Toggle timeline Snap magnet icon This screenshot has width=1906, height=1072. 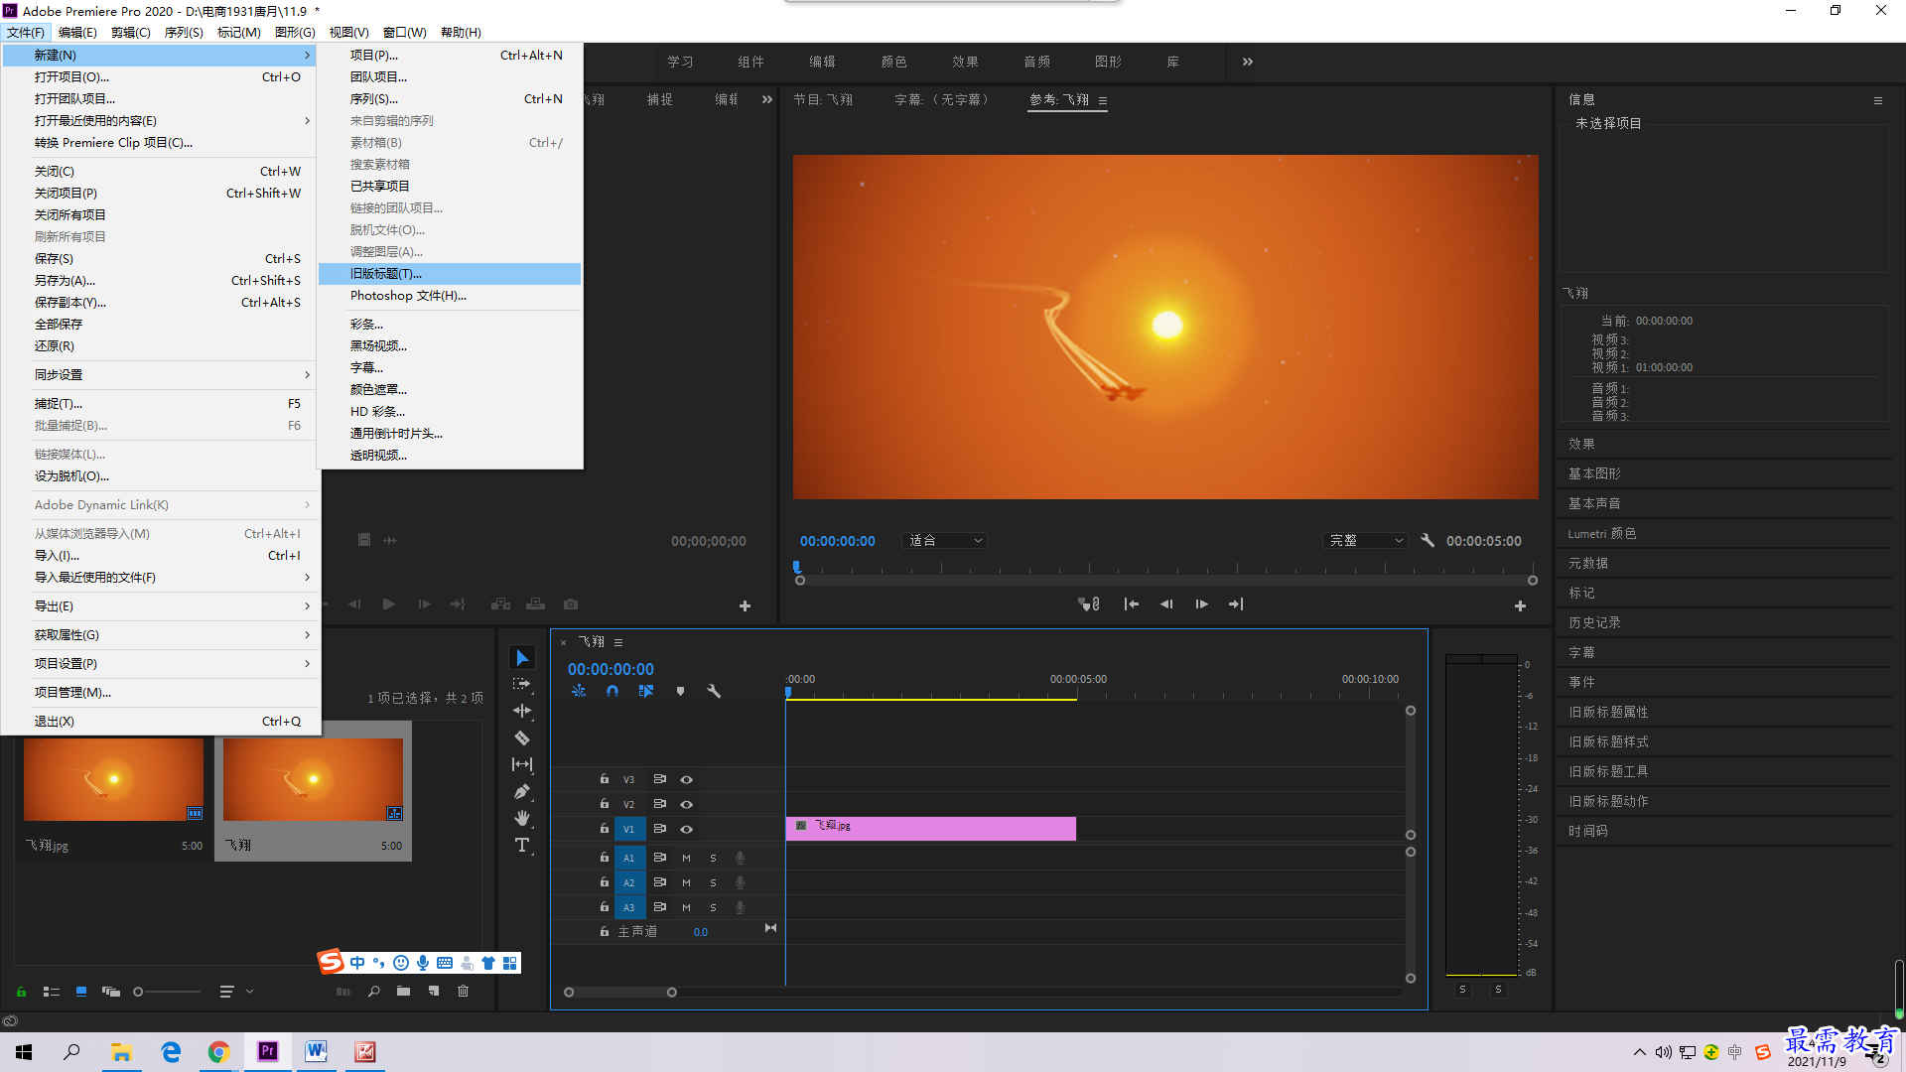pyautogui.click(x=613, y=691)
